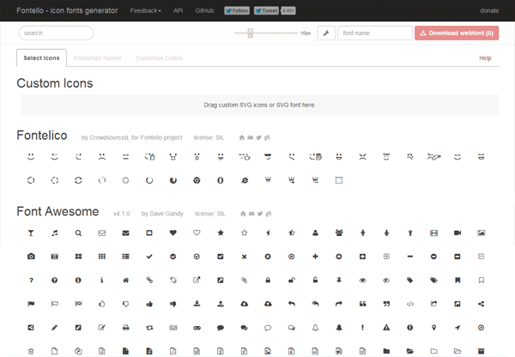Select the happy smiley face icon in Fontelico
Viewport: 515px width, 357px height.
pyautogui.click(x=31, y=157)
